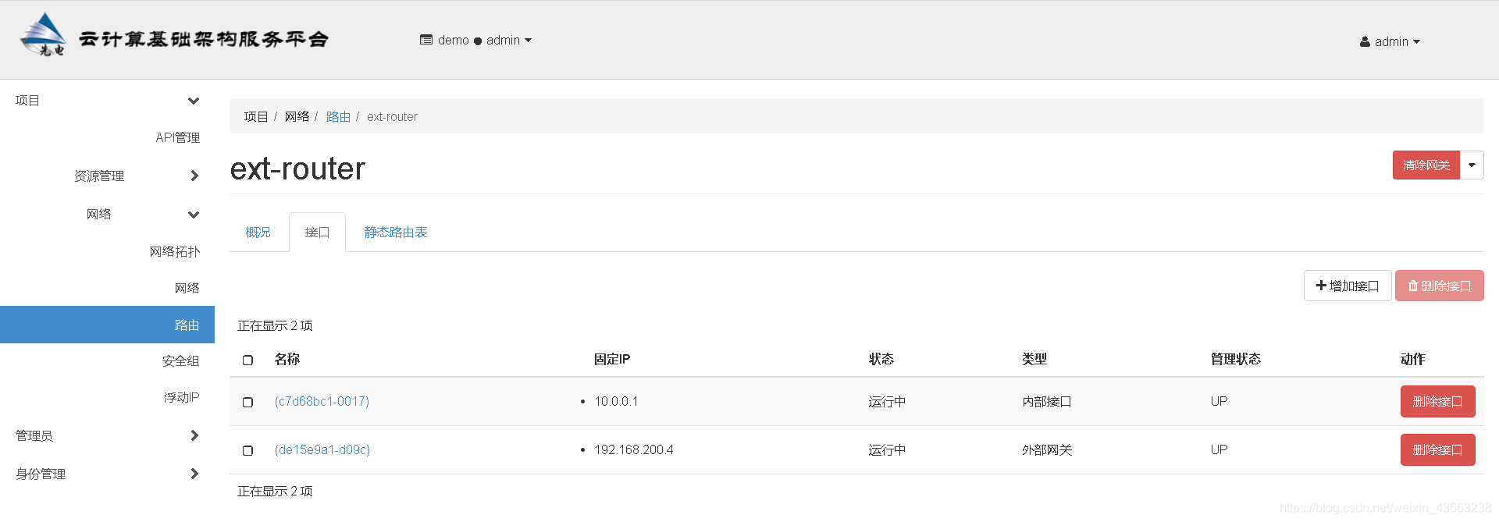1499x522 pixels.
Task: Expand the 资源管理 chevron
Action: (194, 176)
